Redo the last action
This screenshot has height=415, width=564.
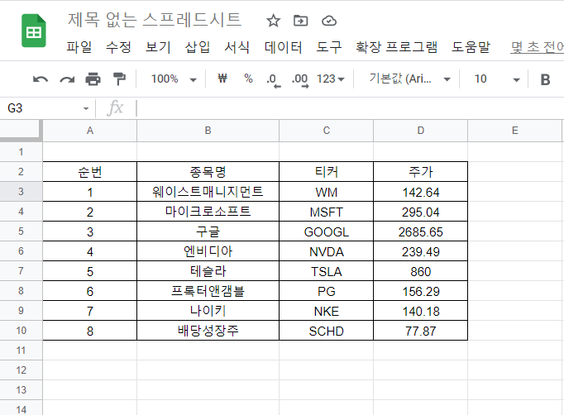coord(67,79)
